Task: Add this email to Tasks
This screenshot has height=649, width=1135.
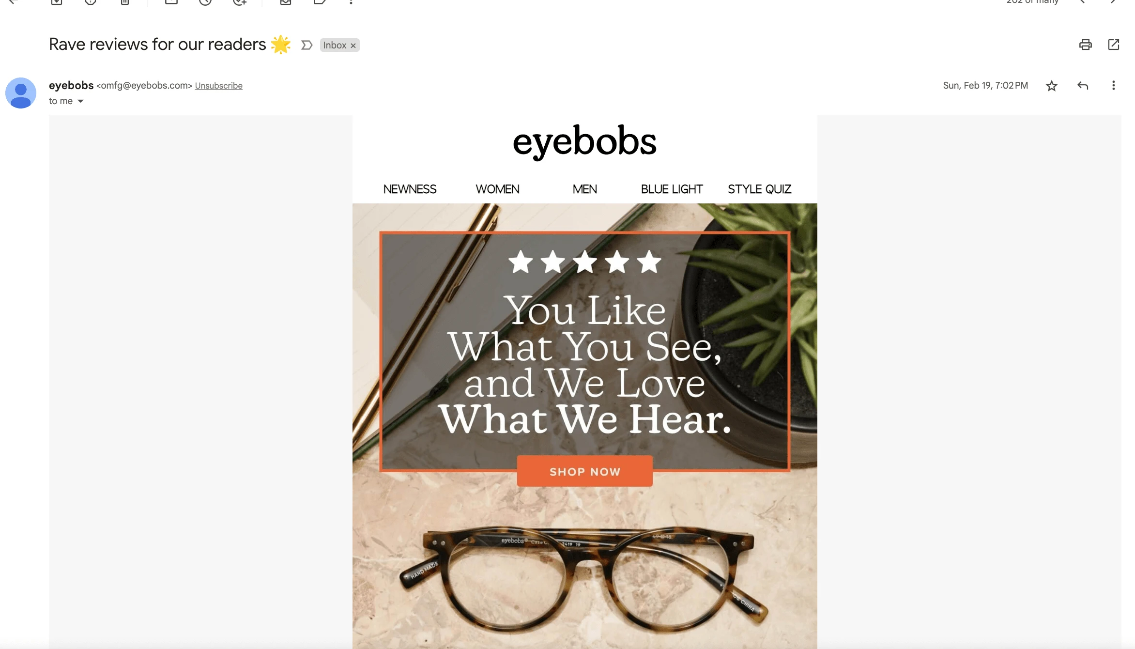Action: [x=240, y=1]
